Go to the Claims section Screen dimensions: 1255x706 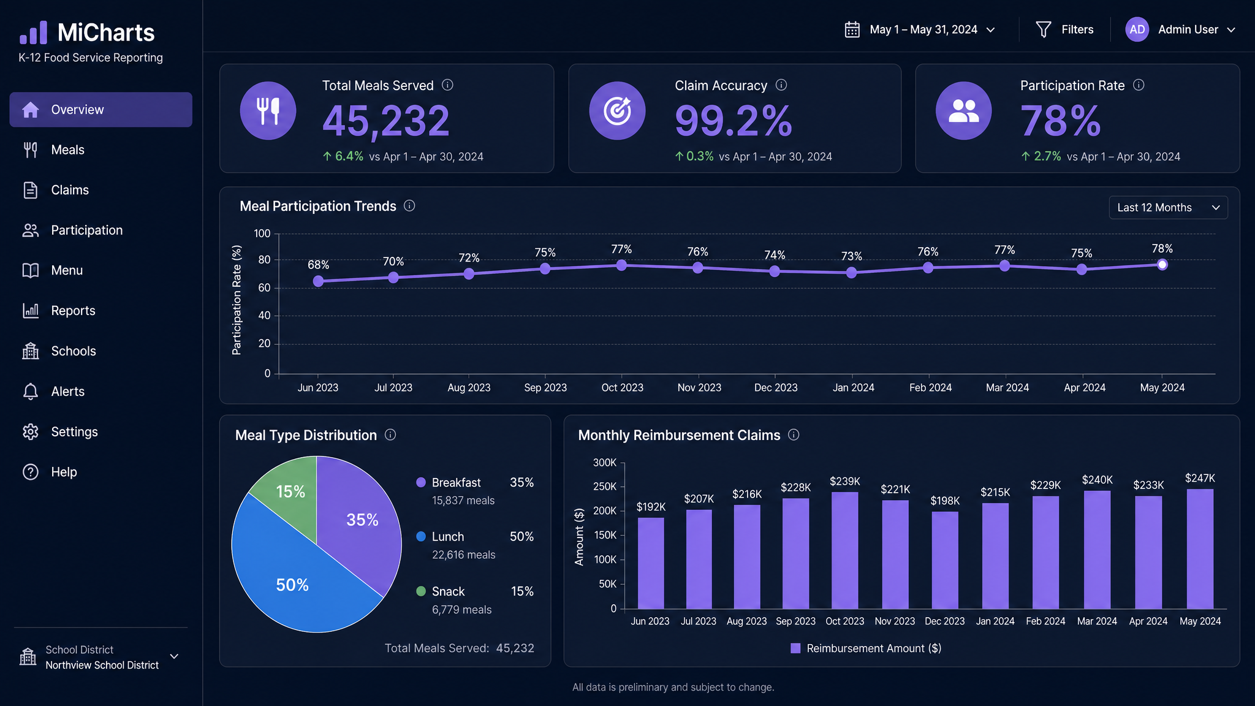tap(100, 190)
